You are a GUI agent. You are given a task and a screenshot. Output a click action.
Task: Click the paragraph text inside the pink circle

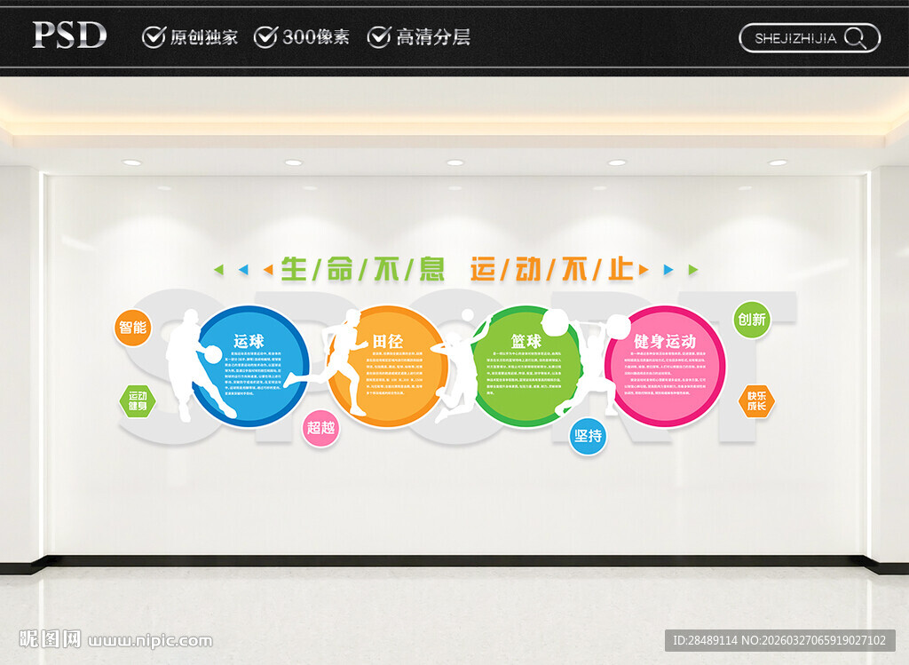[665, 373]
